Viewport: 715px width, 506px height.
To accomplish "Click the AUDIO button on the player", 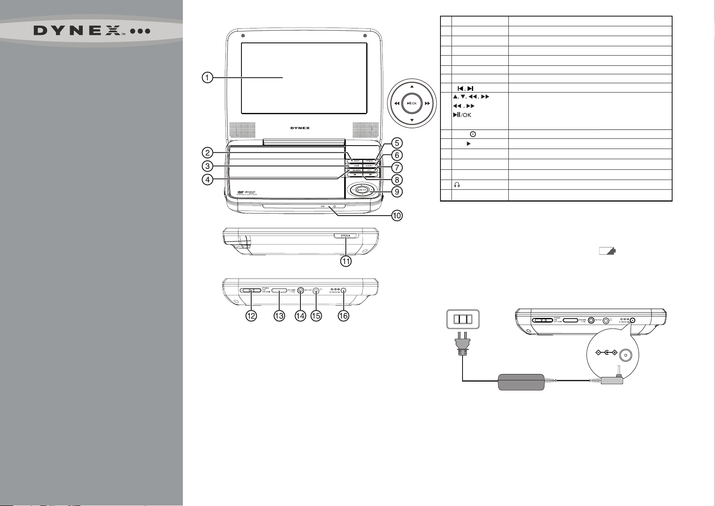I will [354, 166].
